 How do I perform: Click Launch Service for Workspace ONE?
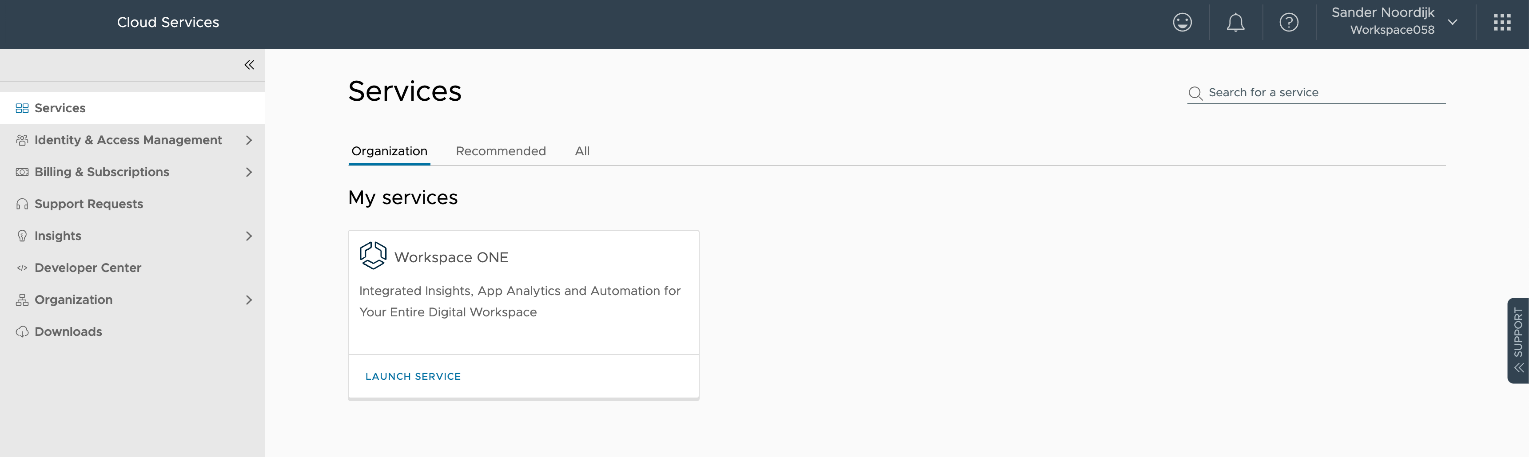[413, 376]
